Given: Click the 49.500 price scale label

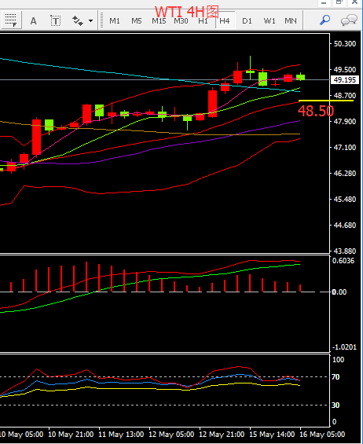Looking at the screenshot, I should (x=345, y=69).
